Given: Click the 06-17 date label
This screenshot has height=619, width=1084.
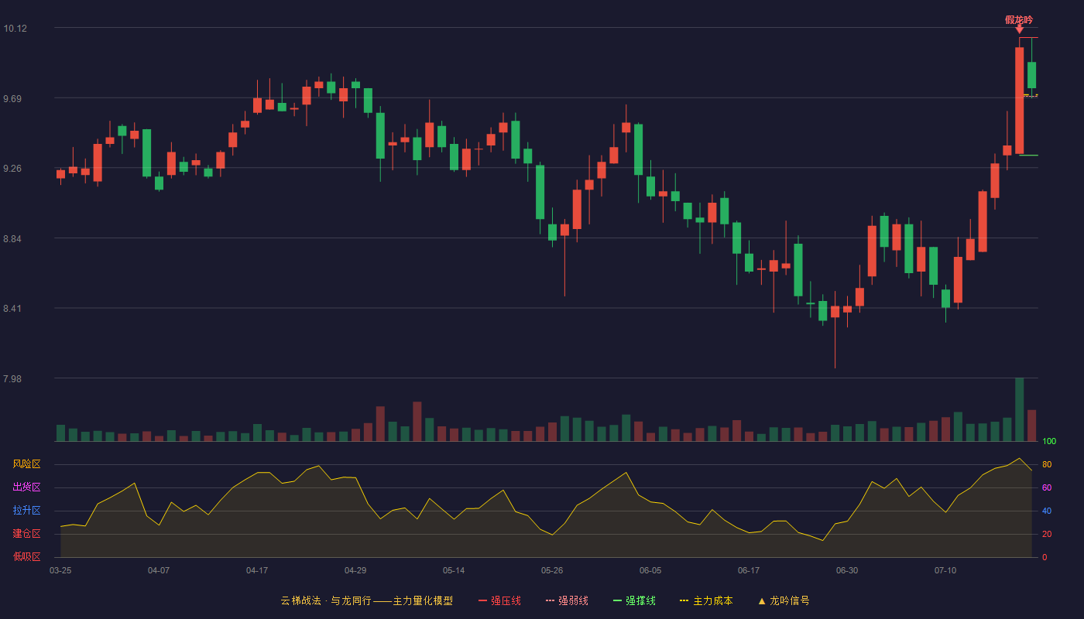Looking at the screenshot, I should tap(749, 570).
